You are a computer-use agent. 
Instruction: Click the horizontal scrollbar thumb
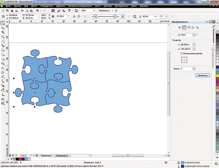point(128,155)
